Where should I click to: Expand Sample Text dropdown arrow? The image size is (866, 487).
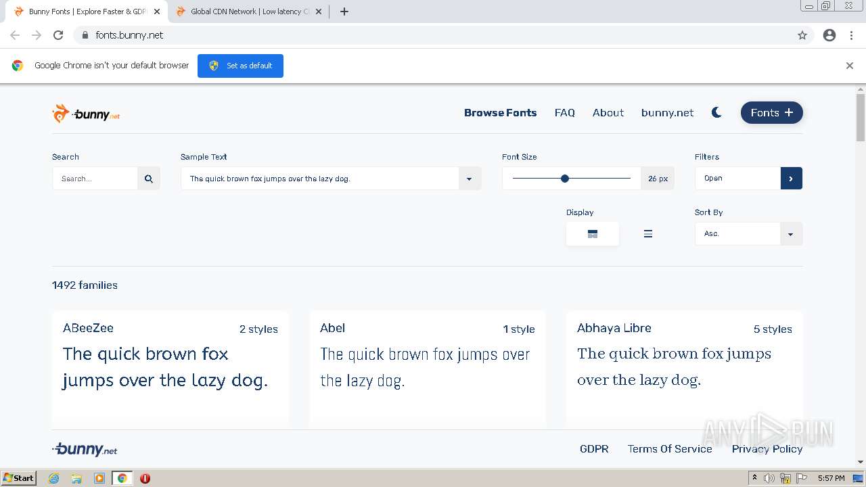click(470, 179)
